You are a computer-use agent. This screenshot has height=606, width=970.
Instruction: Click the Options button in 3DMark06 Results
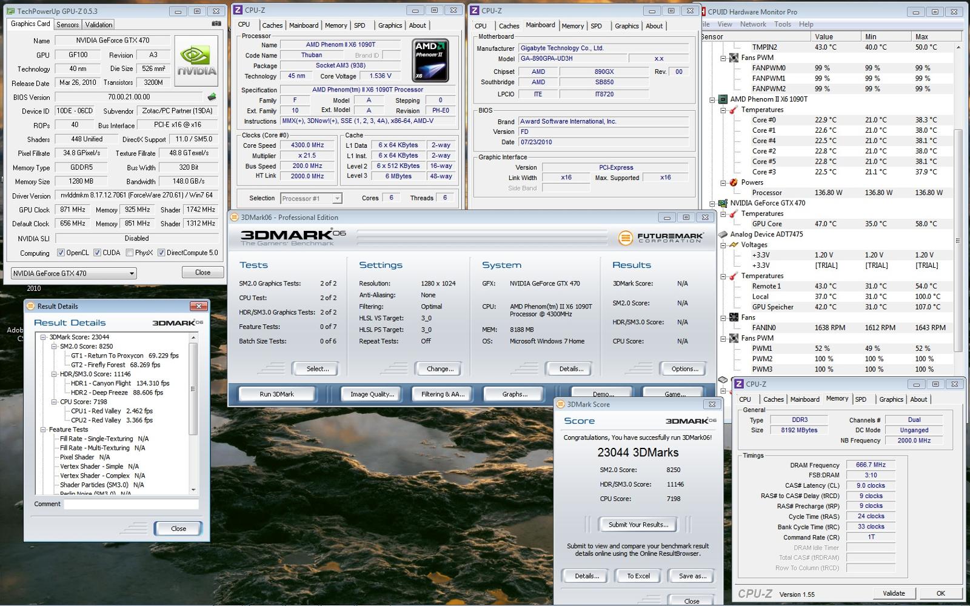pyautogui.click(x=684, y=368)
